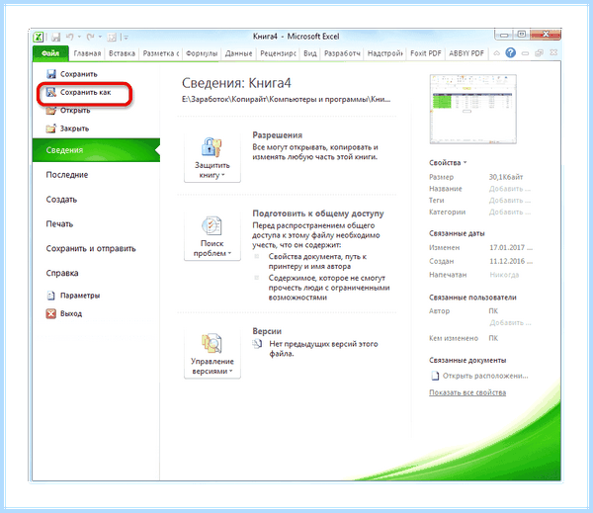Click the Закрыть menu item
This screenshot has width=593, height=513.
click(x=67, y=128)
